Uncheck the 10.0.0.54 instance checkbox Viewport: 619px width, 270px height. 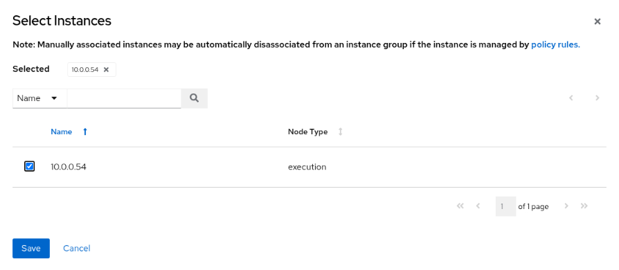[29, 167]
